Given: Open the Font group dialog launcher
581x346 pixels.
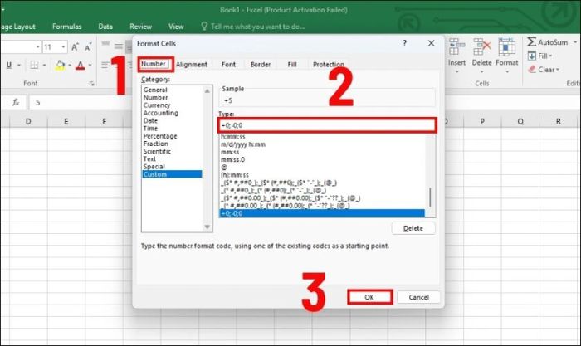Looking at the screenshot, I should tap(91, 84).
